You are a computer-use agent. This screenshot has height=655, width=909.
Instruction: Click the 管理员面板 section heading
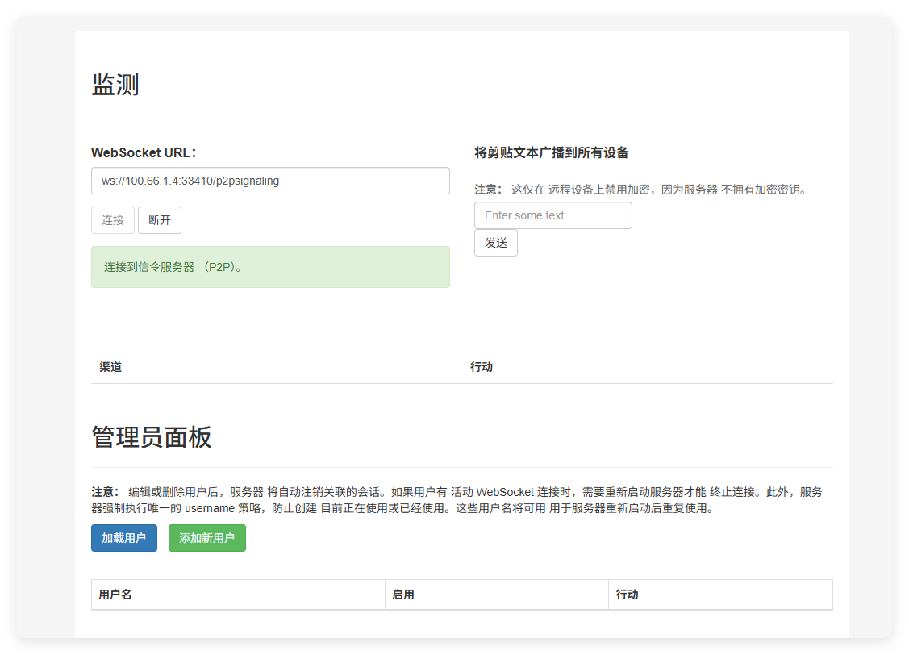click(x=152, y=437)
